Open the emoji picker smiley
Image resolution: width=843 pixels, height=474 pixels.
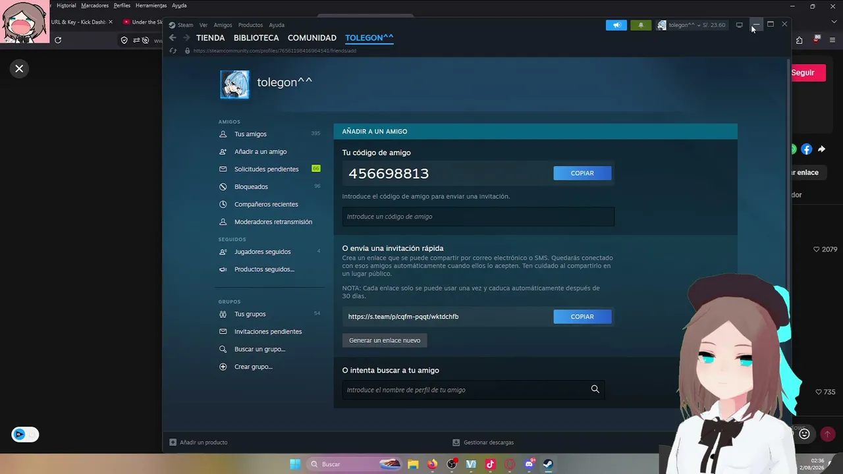805,434
